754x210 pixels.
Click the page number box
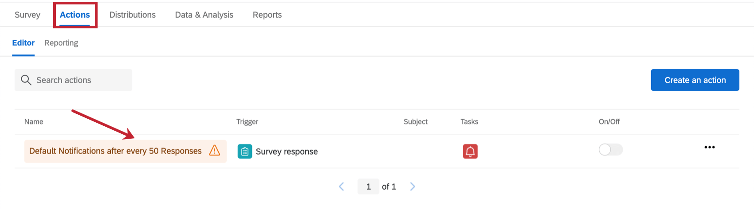tap(368, 187)
